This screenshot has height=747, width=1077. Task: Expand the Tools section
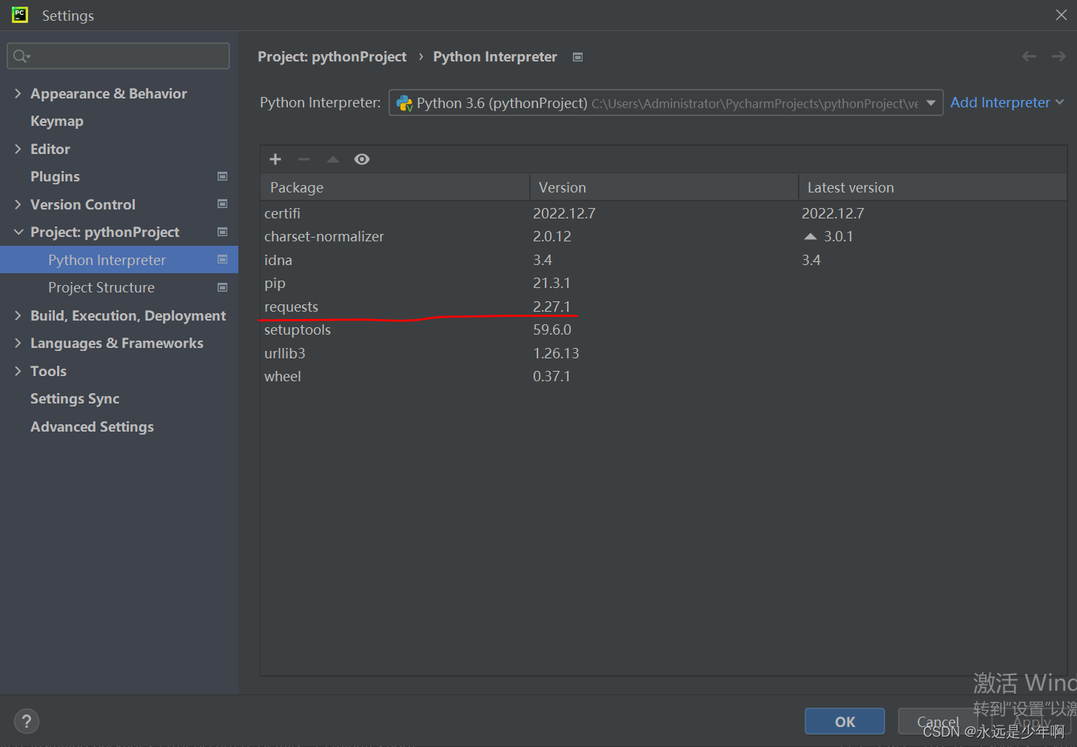coord(18,371)
